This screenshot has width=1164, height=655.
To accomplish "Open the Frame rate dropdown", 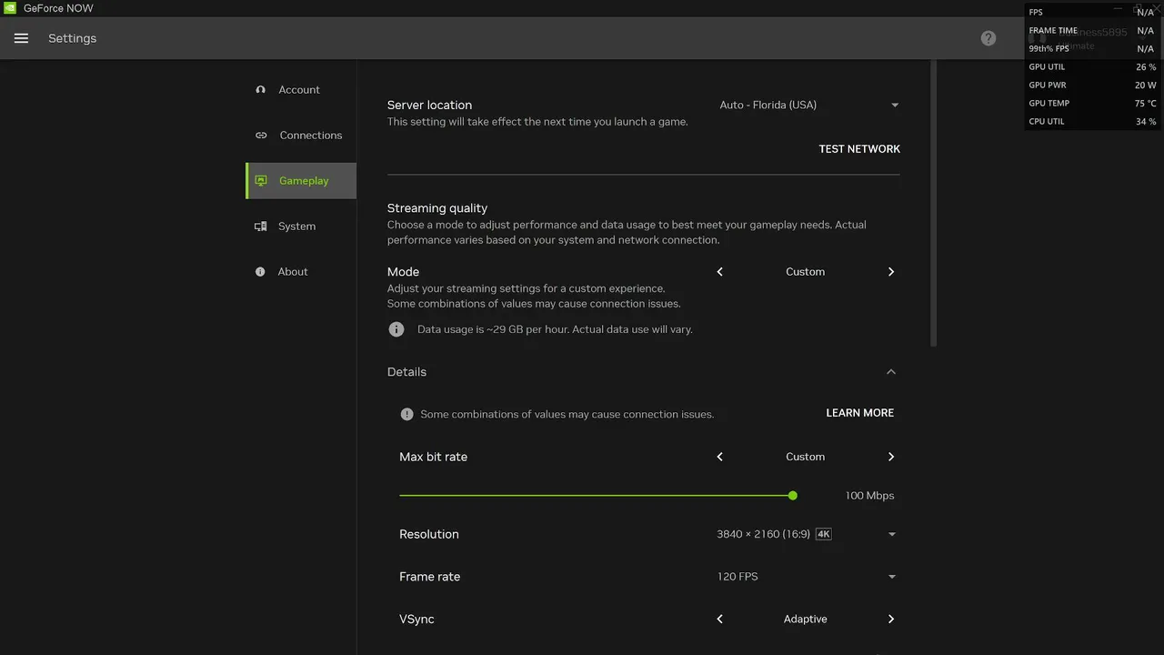I will click(x=891, y=577).
